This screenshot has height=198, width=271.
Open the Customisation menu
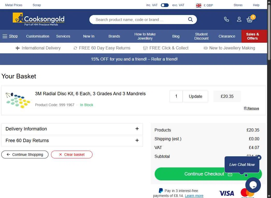(38, 36)
